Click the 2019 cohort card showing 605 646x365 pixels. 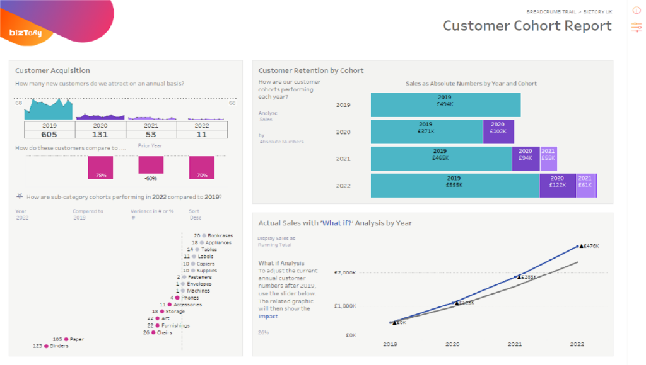coord(49,130)
